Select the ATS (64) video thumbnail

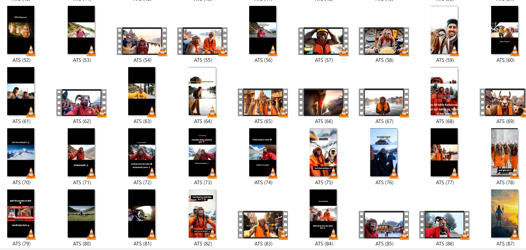tap(202, 91)
